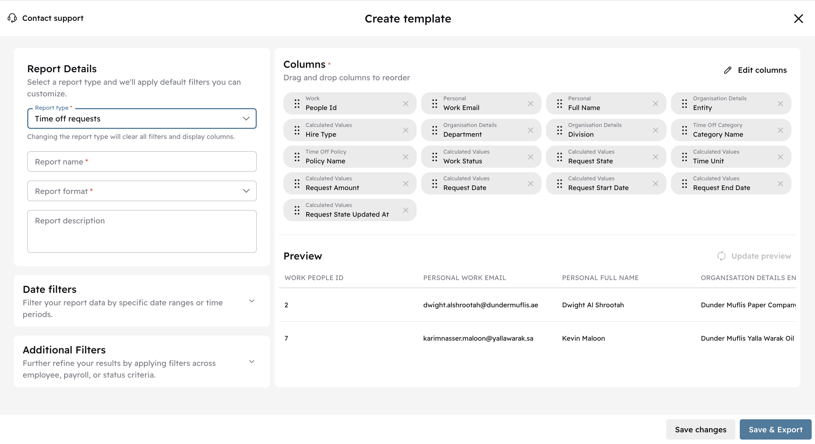The width and height of the screenshot is (815, 444).
Task: Click the Report name input field
Action: click(x=142, y=161)
